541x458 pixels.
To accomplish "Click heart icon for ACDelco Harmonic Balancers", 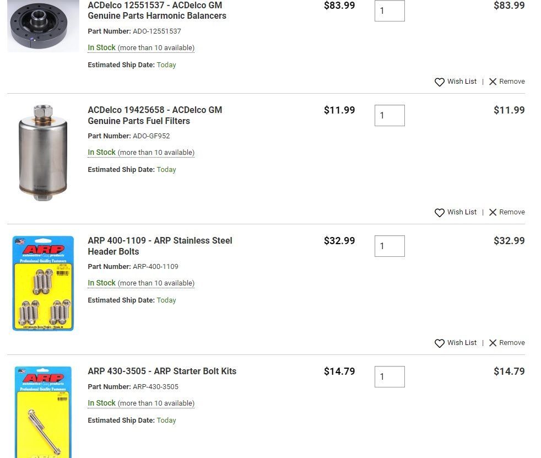I will point(440,82).
